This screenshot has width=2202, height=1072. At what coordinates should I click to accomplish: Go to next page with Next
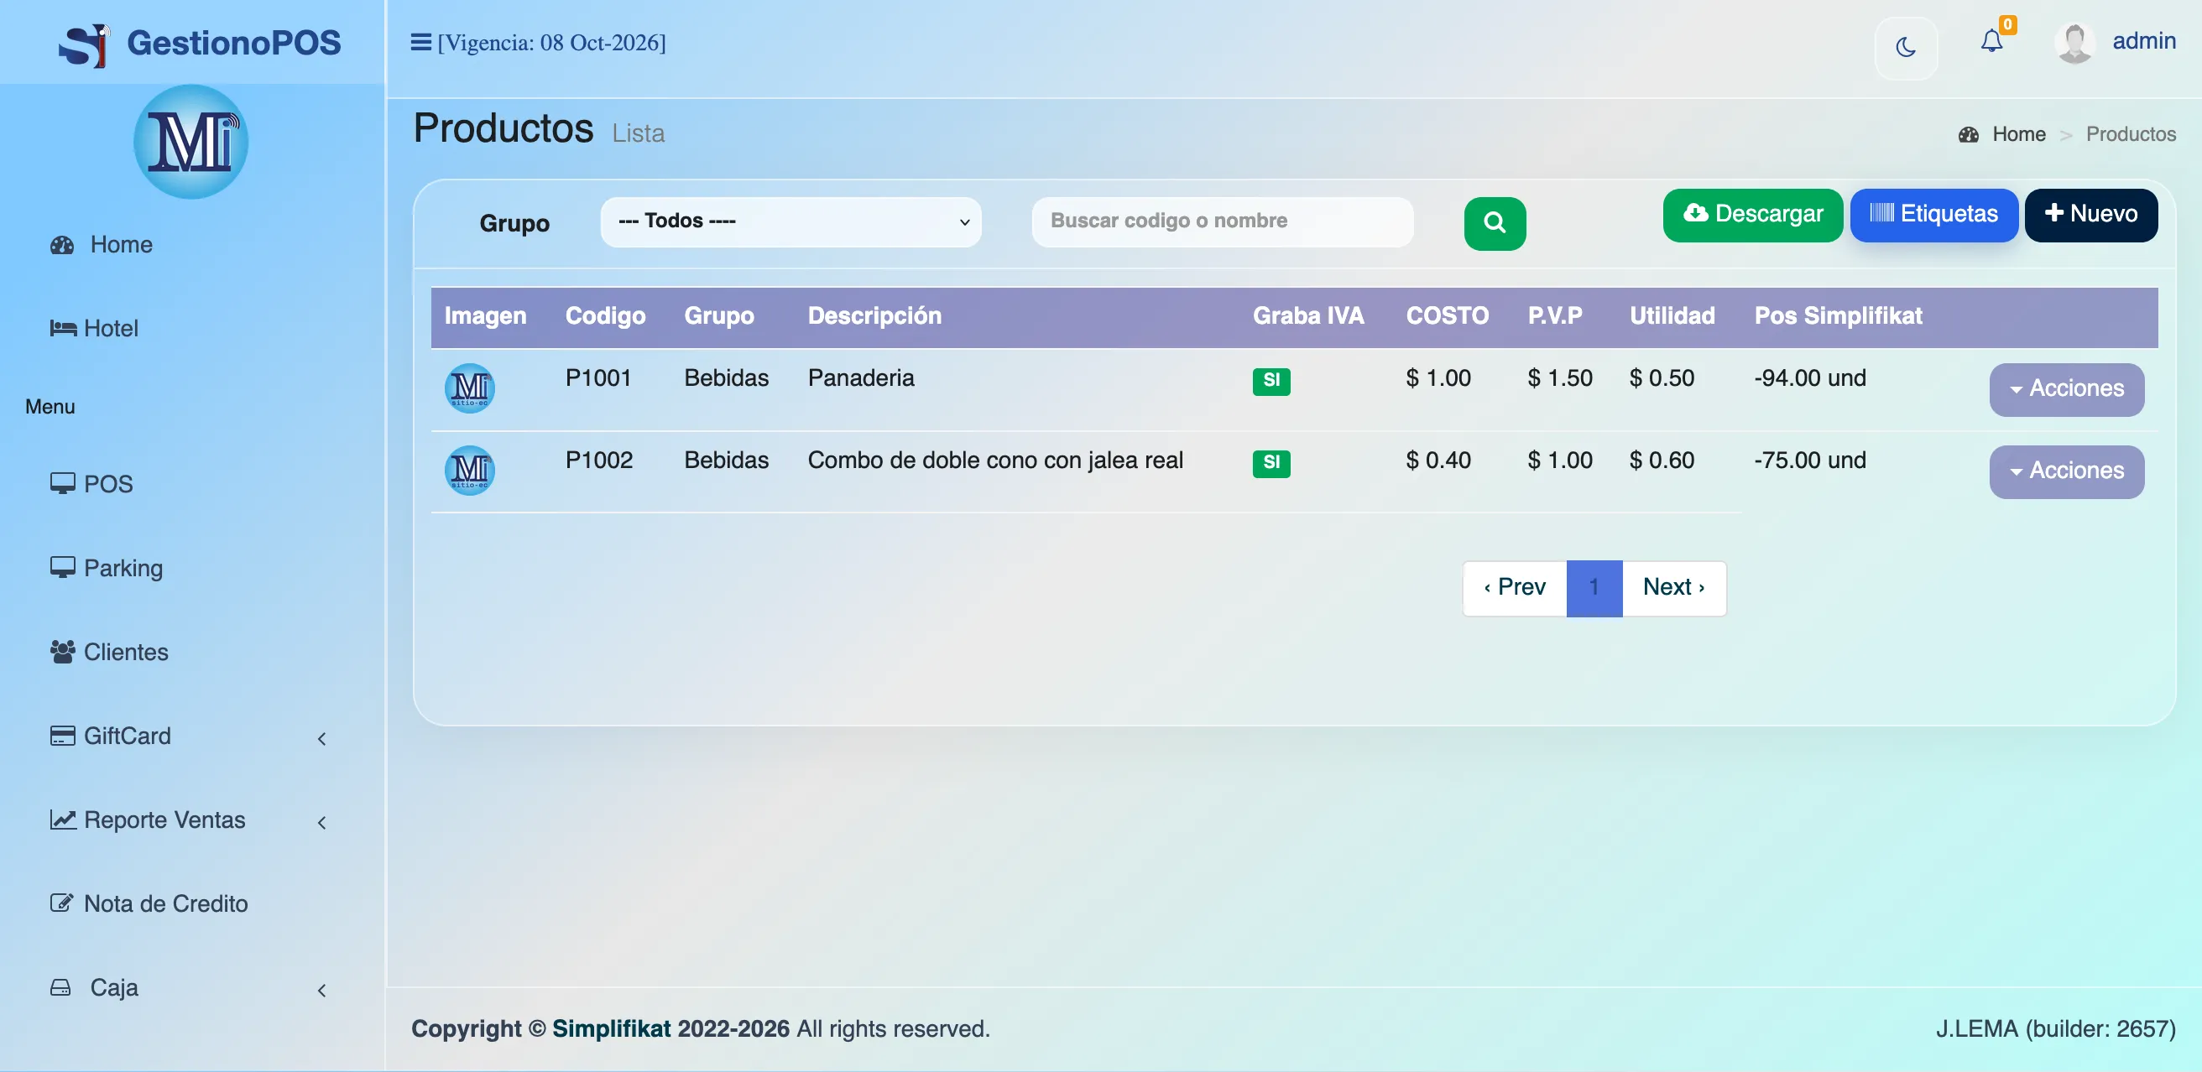1673,589
